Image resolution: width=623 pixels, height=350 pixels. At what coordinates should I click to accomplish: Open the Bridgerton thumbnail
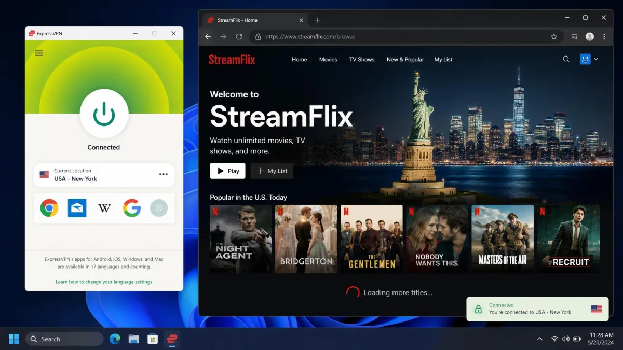[306, 239]
